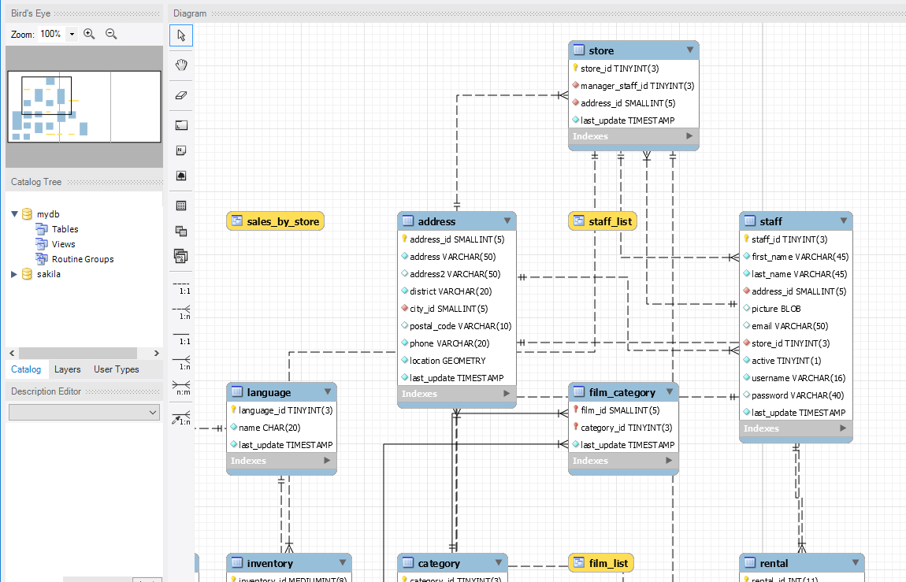Select Tables under mydb in catalog

[65, 229]
